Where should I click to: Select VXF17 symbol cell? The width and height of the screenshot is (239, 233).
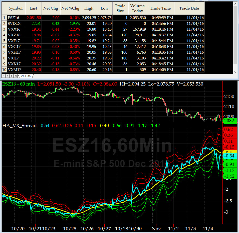(16, 41)
